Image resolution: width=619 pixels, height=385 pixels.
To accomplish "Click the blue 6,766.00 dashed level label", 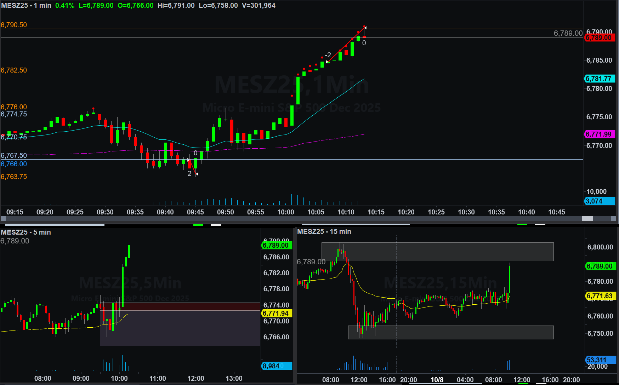I will [14, 164].
